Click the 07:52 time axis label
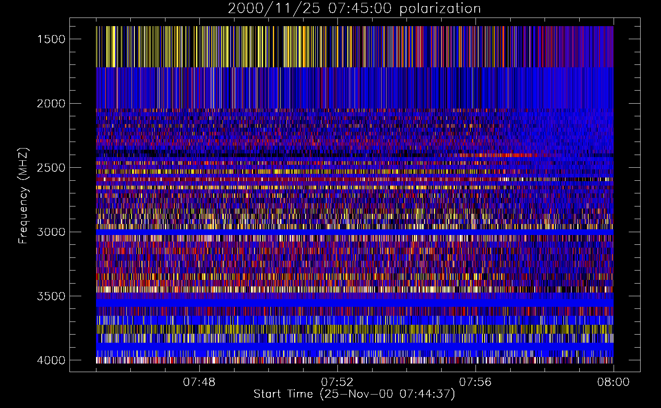Viewport: 661px width, 408px height. coord(337,382)
